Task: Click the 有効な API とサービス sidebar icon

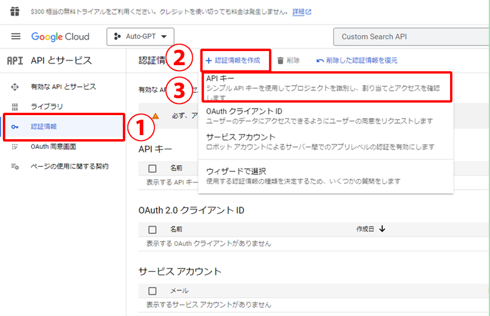Action: 15,87
